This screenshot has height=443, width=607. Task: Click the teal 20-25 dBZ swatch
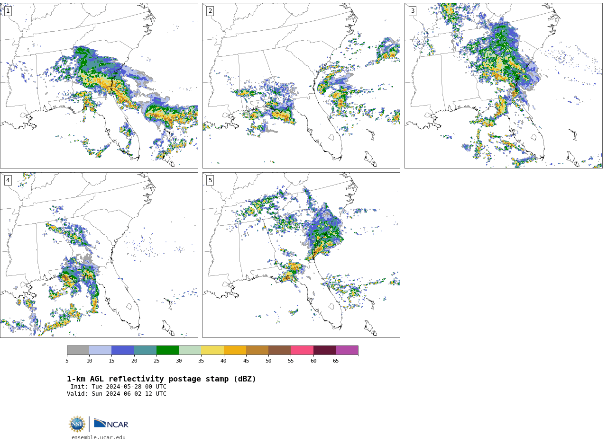coord(145,350)
